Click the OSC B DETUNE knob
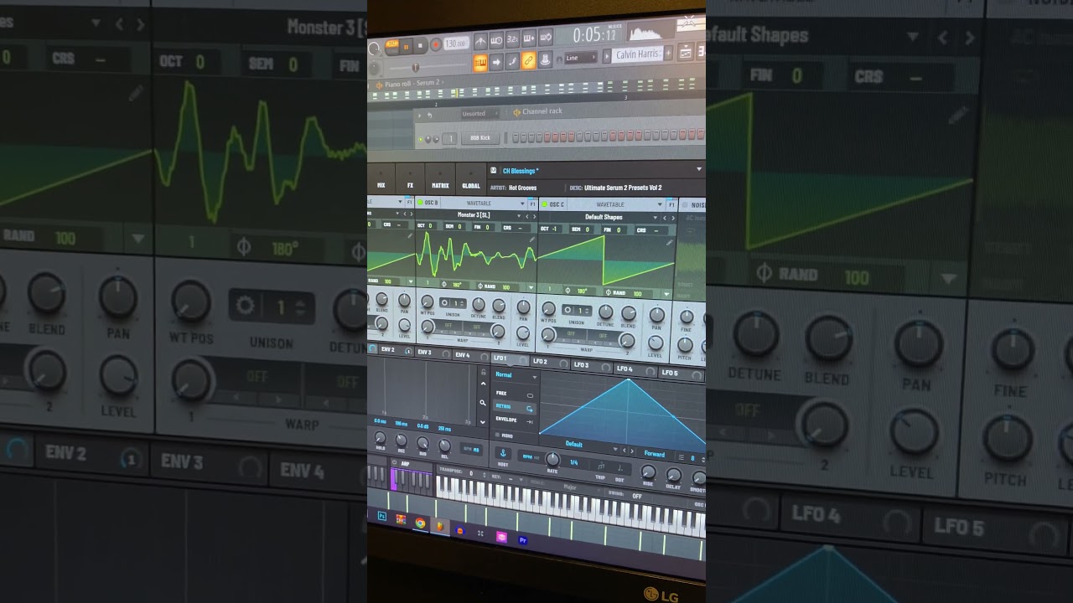 pyautogui.click(x=479, y=304)
